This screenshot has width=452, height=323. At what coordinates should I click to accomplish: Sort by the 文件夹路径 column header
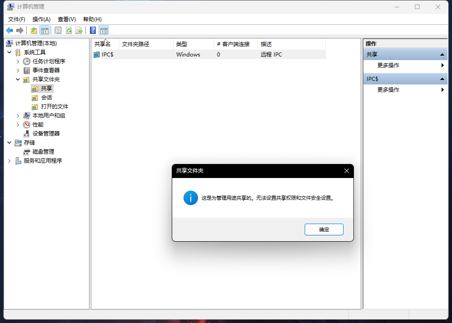pos(136,44)
